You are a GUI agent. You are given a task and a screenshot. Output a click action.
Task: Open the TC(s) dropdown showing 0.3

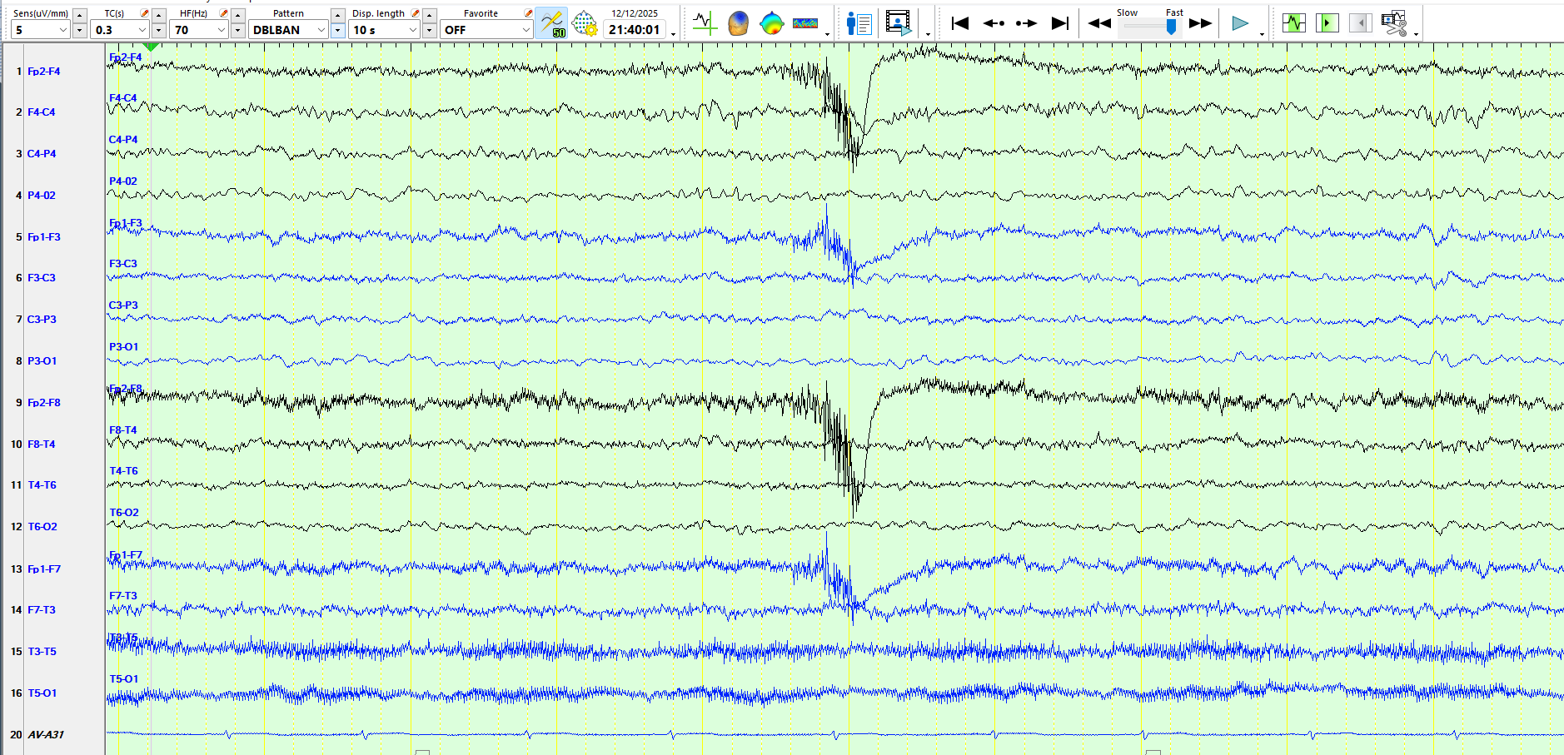point(120,30)
